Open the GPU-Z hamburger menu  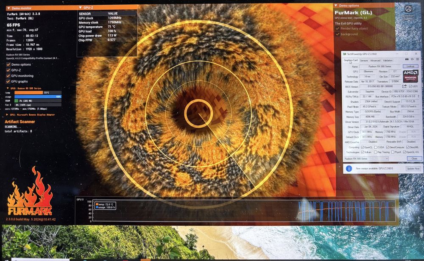(418, 59)
